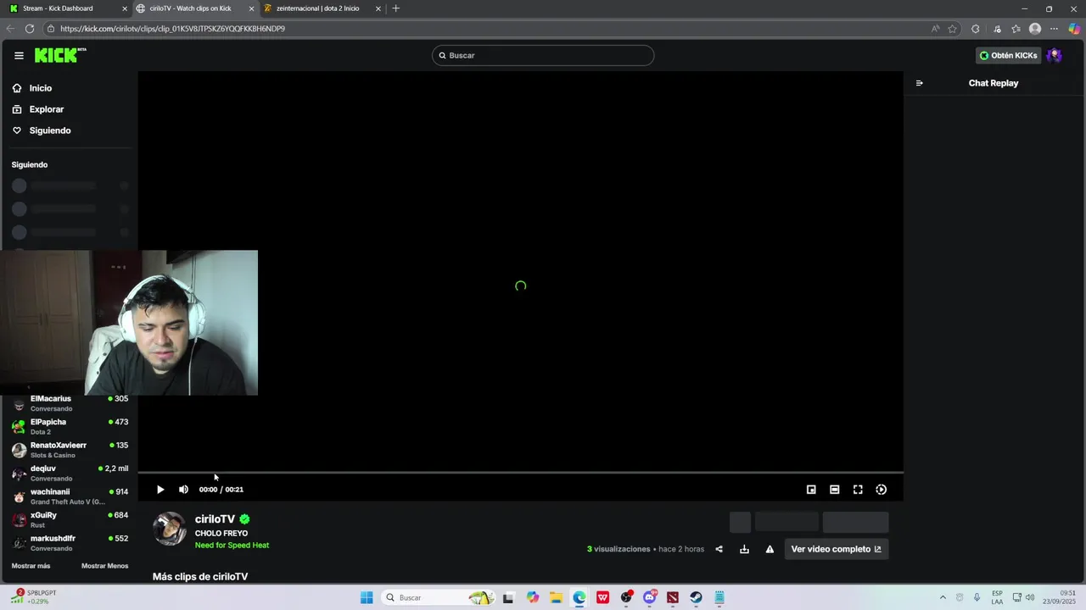This screenshot has width=1086, height=610.
Task: Open the ciriloTV channel name link
Action: coord(215,519)
